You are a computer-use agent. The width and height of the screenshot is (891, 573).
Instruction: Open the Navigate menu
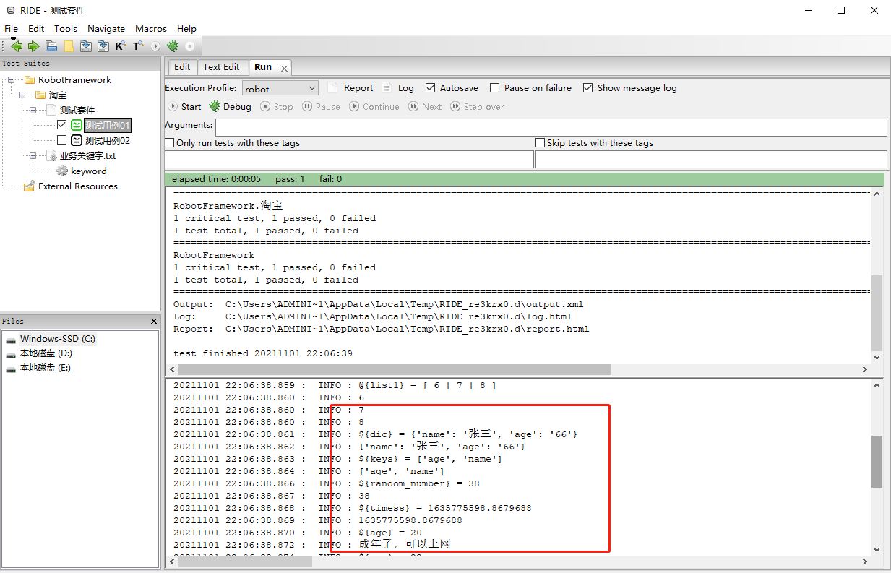[x=106, y=29]
